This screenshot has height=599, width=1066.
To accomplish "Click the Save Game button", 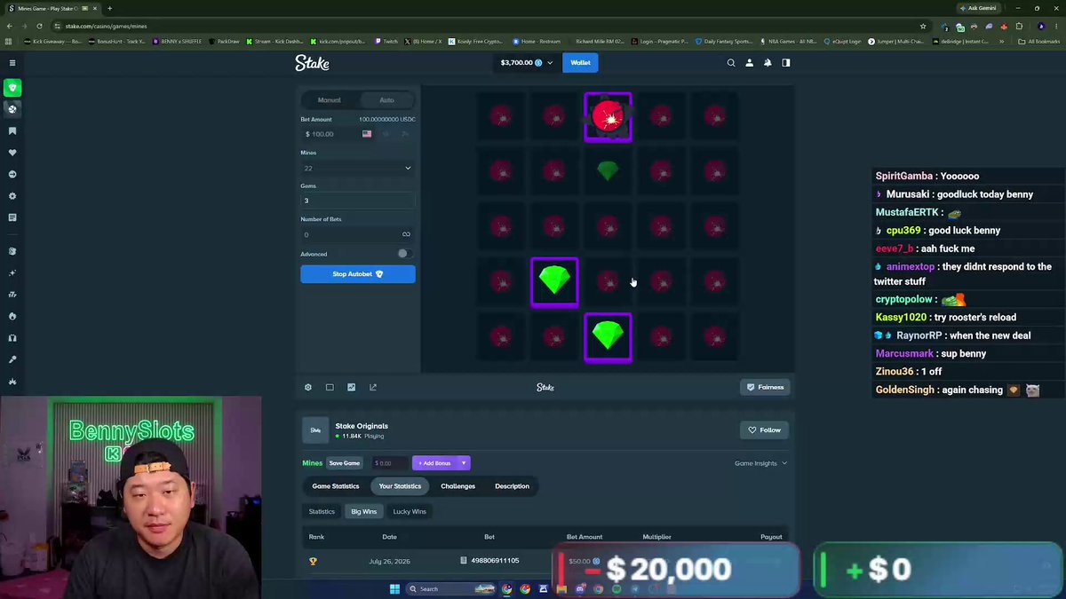I will point(345,463).
